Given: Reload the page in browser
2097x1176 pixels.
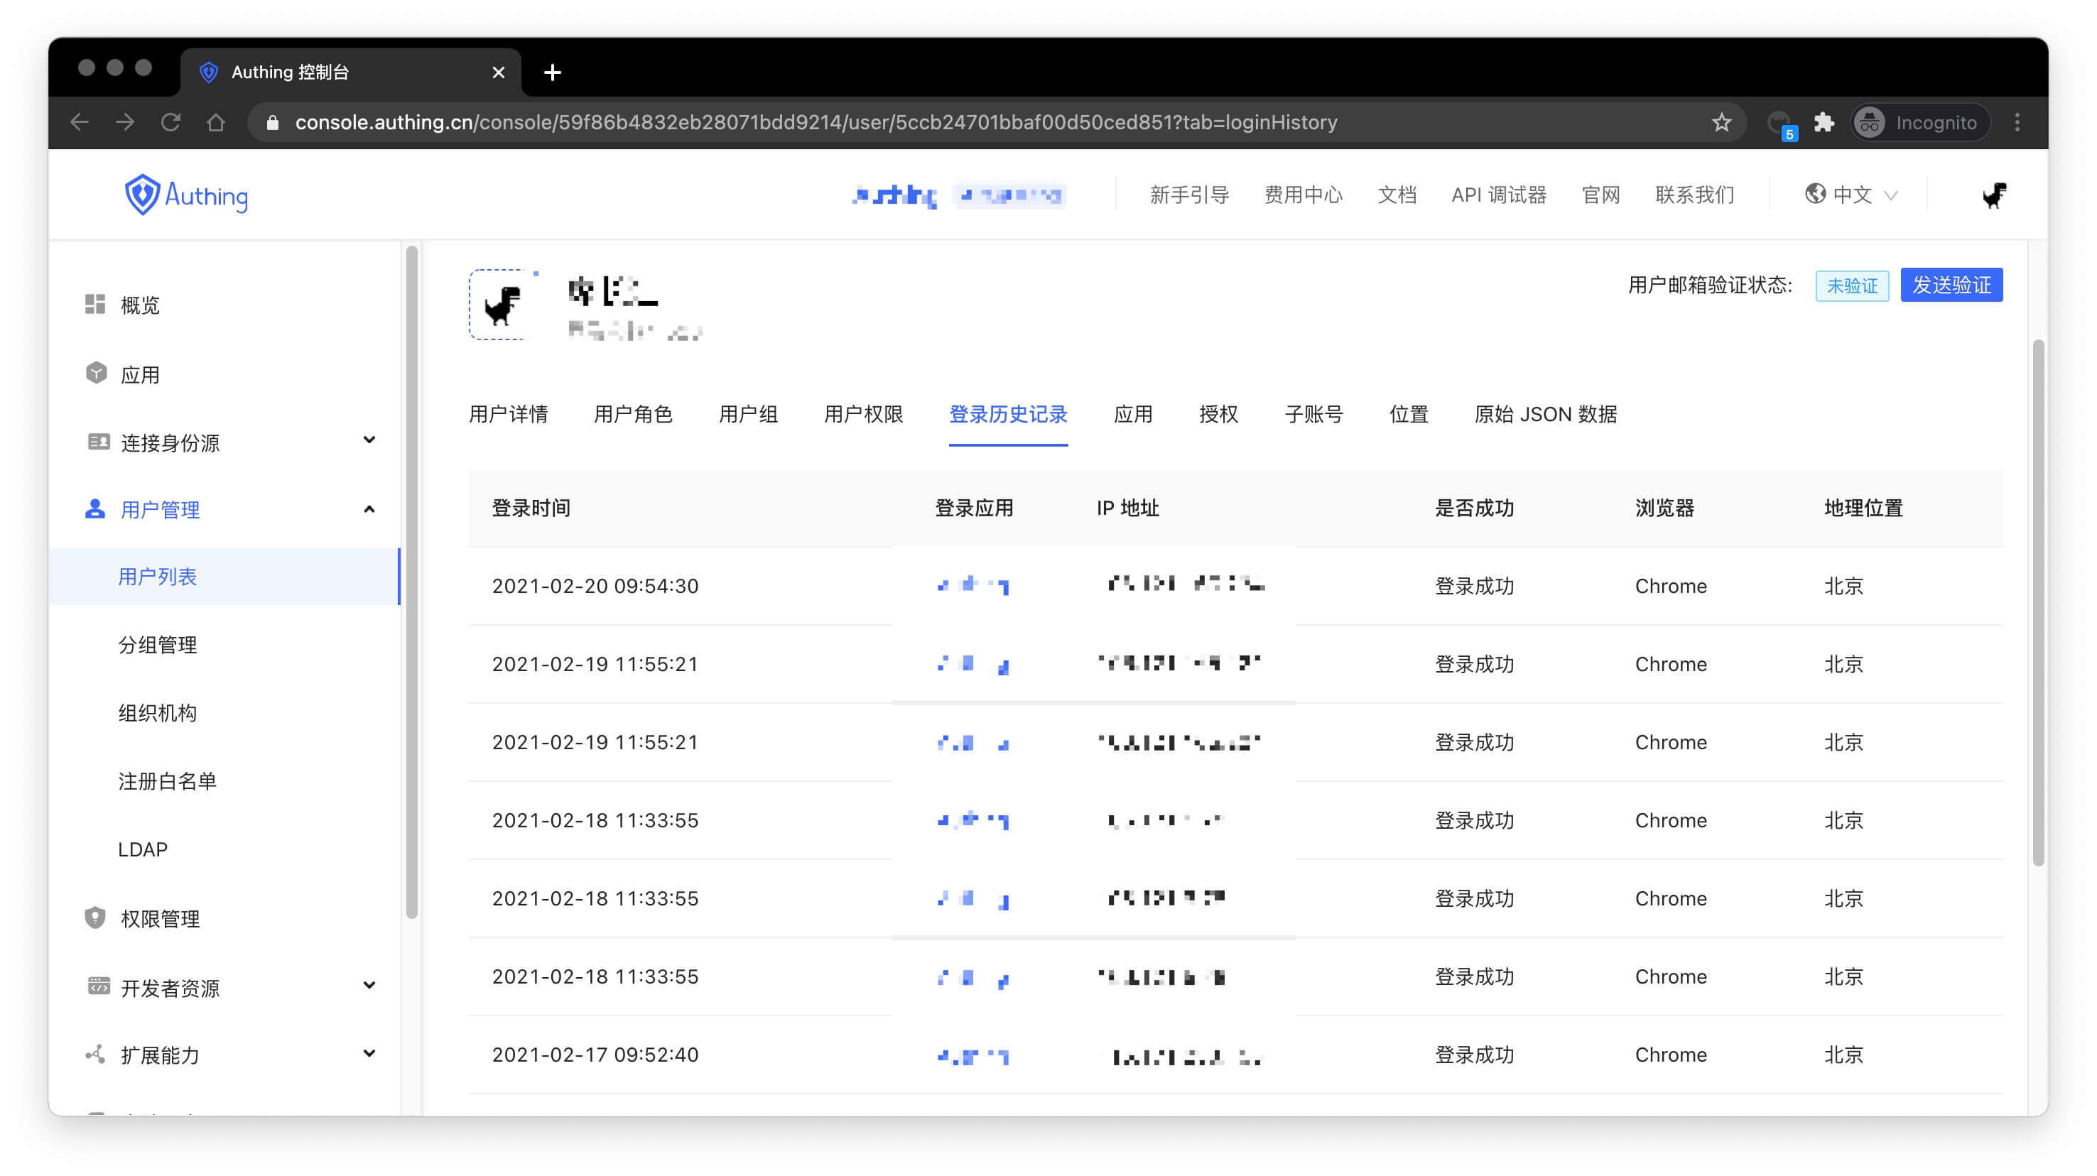Looking at the screenshot, I should click(170, 122).
